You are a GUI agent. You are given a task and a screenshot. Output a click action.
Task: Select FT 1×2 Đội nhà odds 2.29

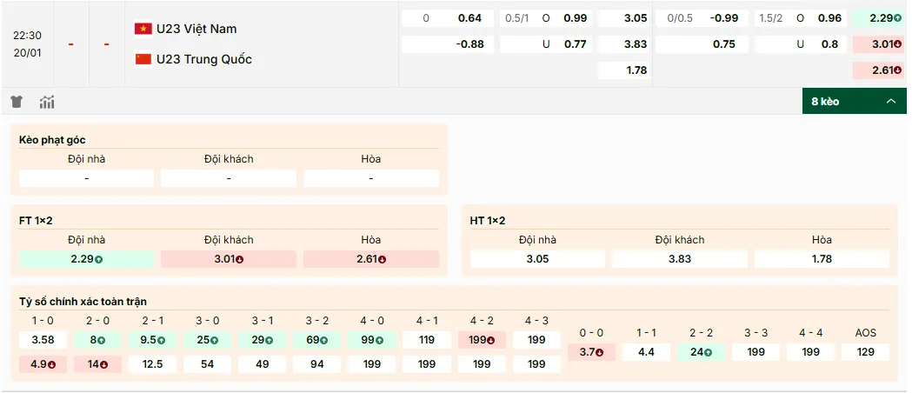pyautogui.click(x=86, y=259)
